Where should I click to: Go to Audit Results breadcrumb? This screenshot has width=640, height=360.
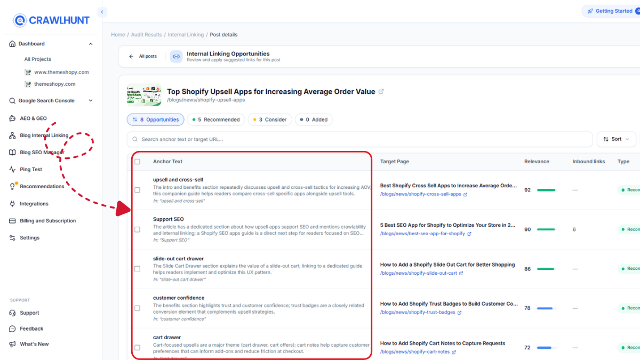[x=146, y=35]
